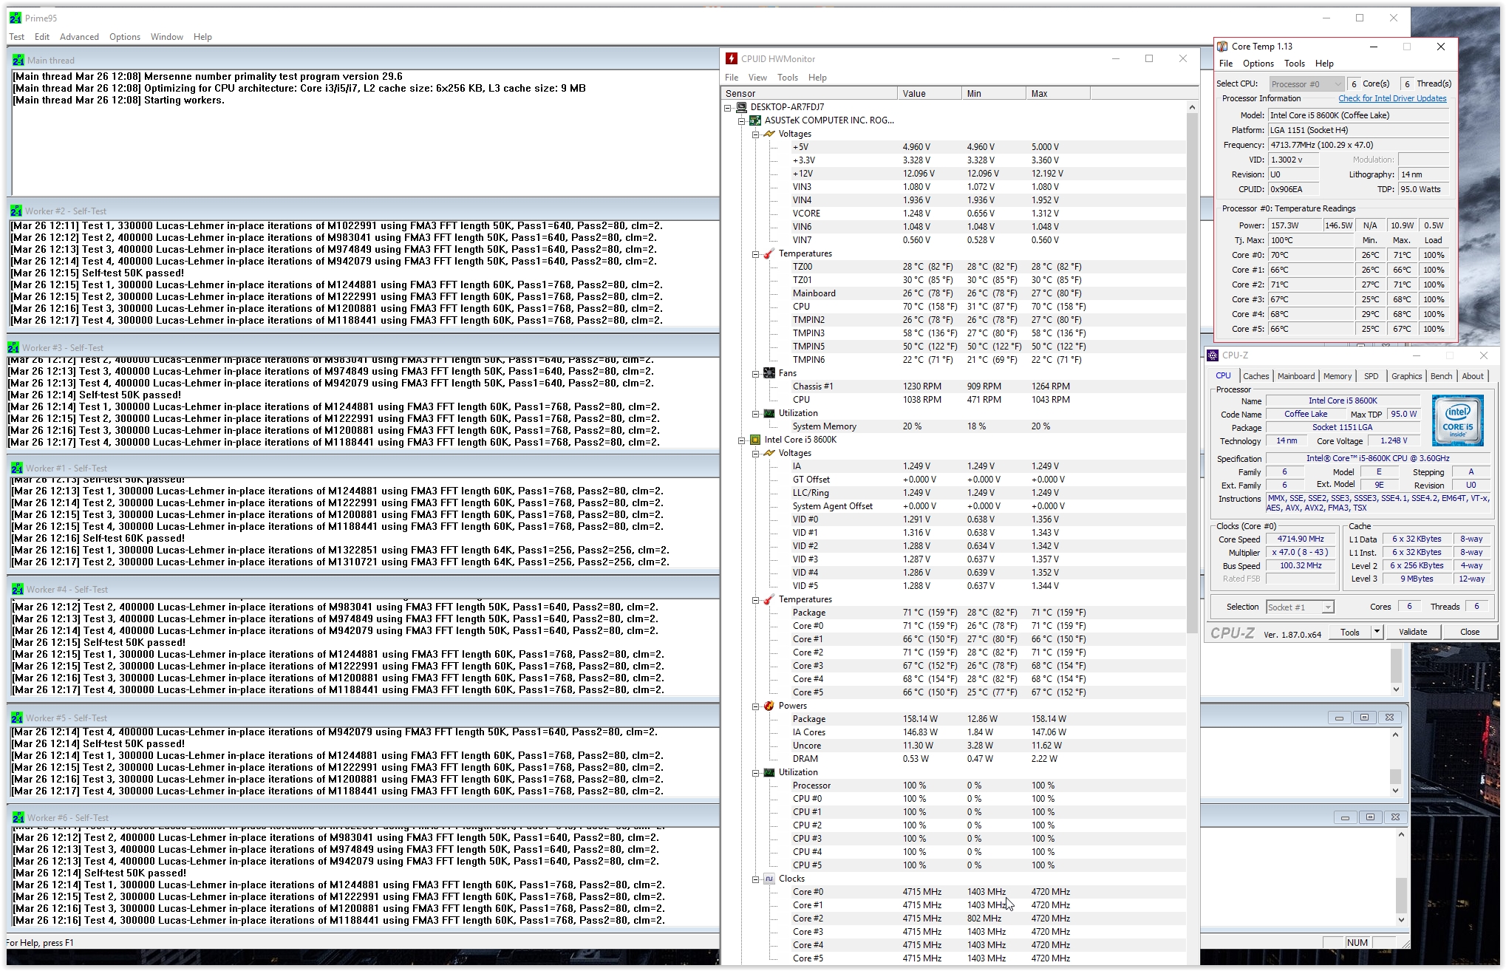Click the Powers flame icon in sensor tree
The height and width of the screenshot is (971, 1506).
(769, 706)
